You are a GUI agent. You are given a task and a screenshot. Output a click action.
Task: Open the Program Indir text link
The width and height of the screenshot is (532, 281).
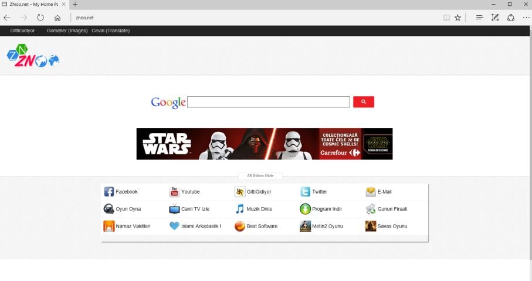[327, 209]
